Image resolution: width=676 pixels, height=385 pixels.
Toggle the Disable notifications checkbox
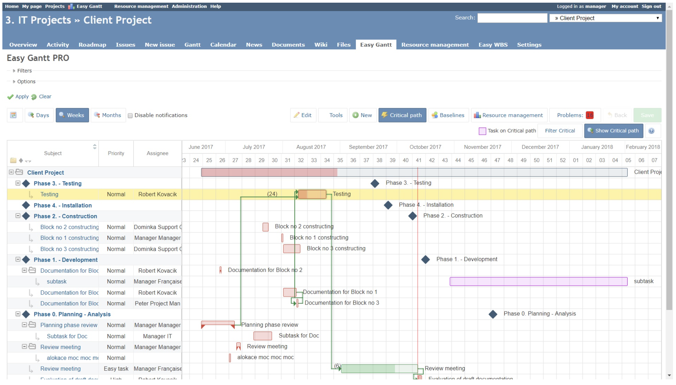tap(130, 115)
